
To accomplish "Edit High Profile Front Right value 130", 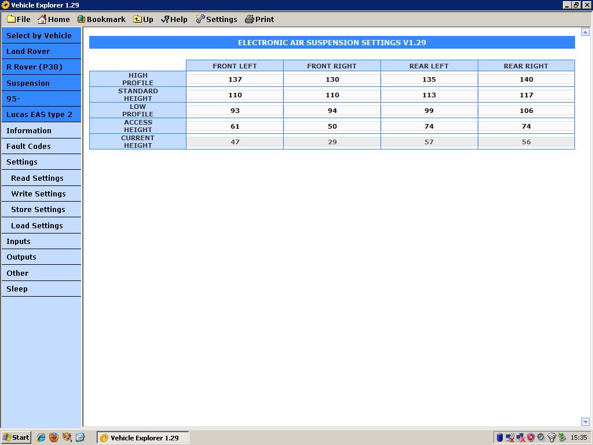I will click(332, 79).
